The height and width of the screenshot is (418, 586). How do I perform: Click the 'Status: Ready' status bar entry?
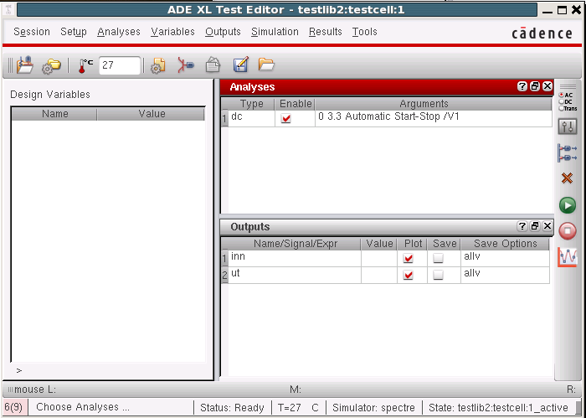pos(232,408)
